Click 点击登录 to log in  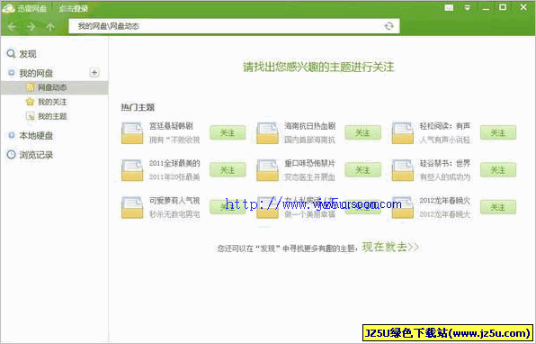pyautogui.click(x=74, y=8)
